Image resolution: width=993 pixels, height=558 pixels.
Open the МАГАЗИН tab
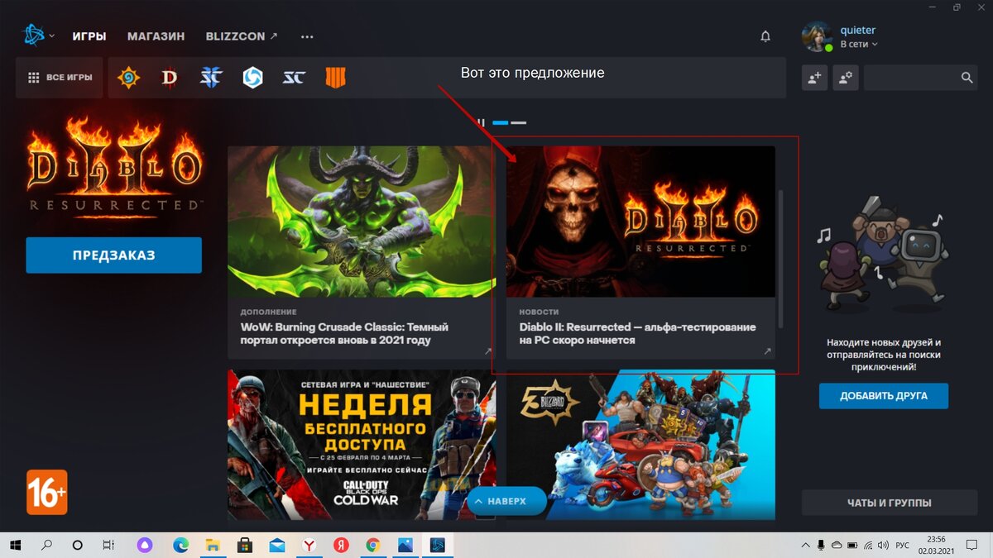(x=156, y=36)
